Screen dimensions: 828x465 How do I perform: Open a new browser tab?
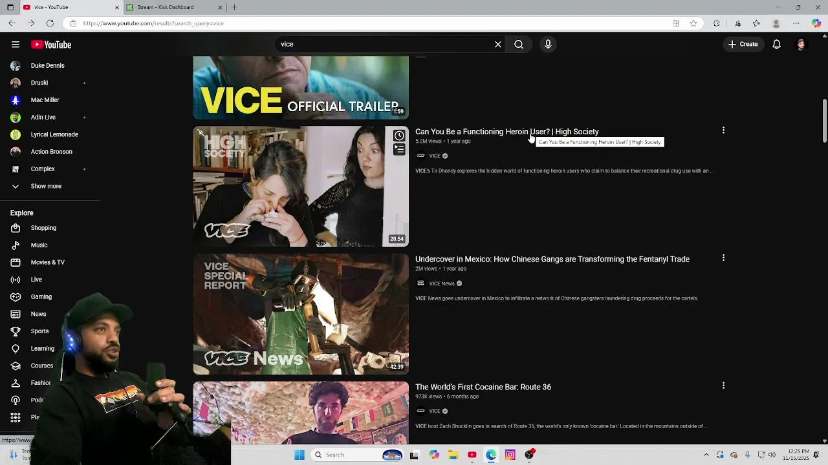pyautogui.click(x=234, y=7)
